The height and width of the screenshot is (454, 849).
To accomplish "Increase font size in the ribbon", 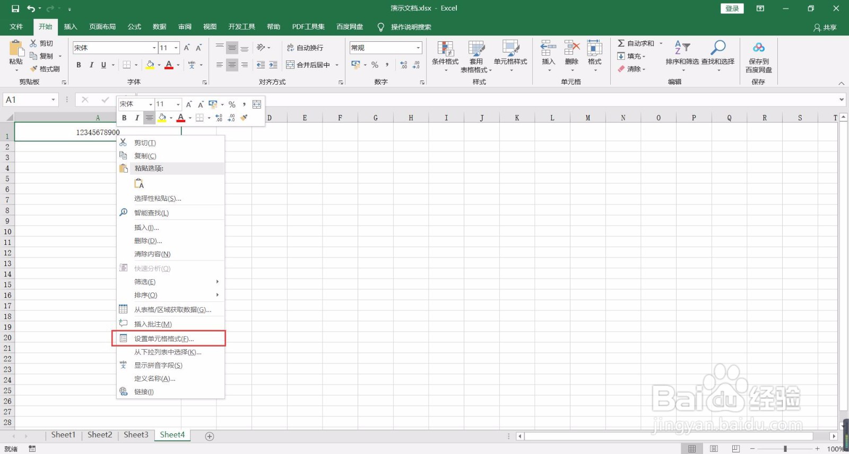I will (x=187, y=48).
